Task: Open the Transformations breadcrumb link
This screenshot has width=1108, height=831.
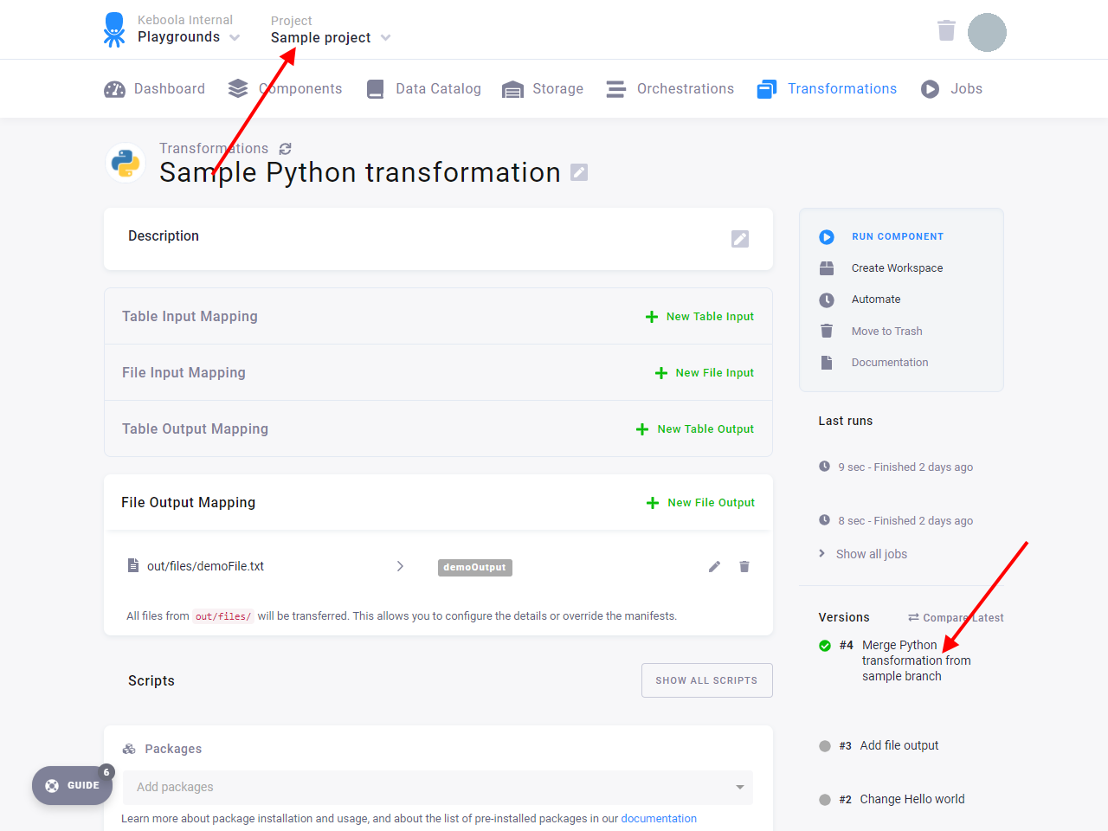Action: coord(214,149)
